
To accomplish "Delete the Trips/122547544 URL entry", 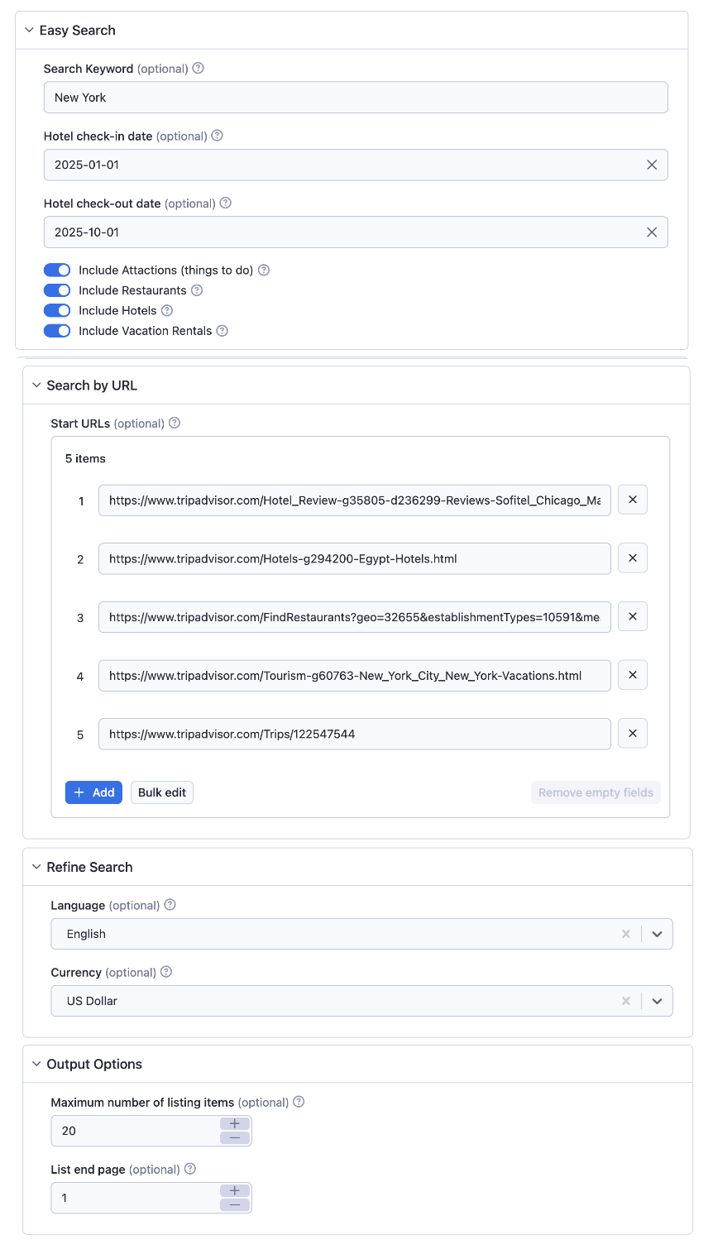I will (x=633, y=734).
